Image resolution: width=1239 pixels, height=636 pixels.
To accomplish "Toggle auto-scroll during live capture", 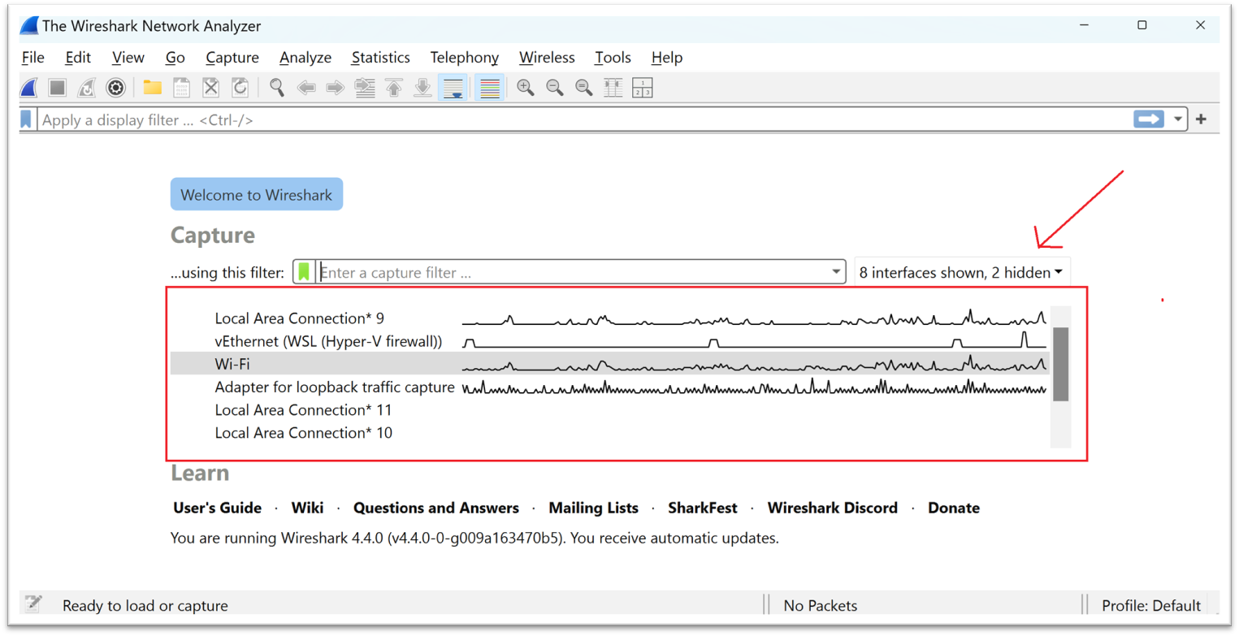I will tap(453, 87).
